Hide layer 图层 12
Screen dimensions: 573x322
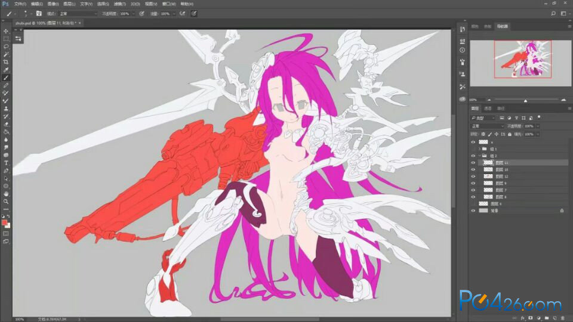(473, 177)
